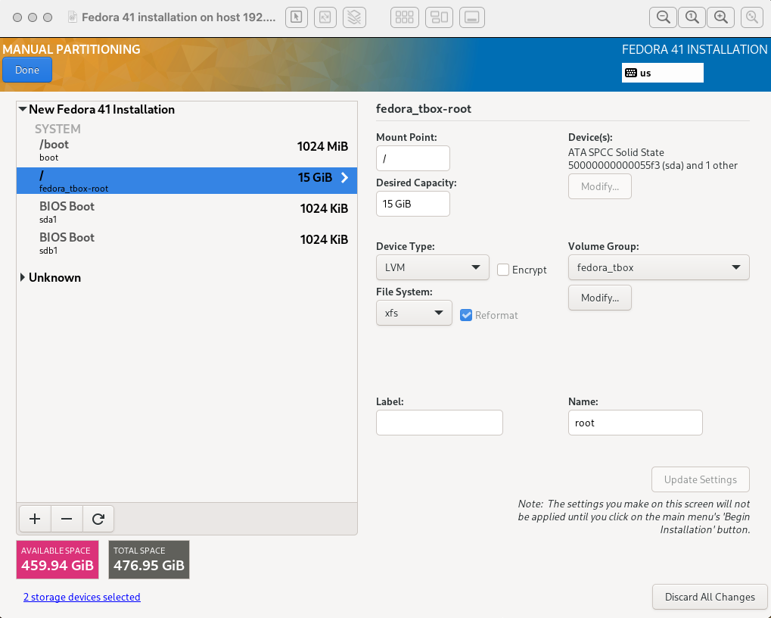Click the single screen view toolbar icon
The width and height of the screenshot is (771, 618).
click(x=472, y=17)
